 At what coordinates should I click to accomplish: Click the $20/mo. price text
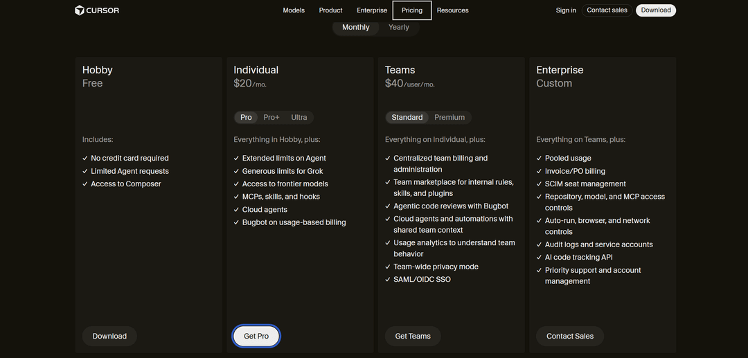[x=250, y=83]
